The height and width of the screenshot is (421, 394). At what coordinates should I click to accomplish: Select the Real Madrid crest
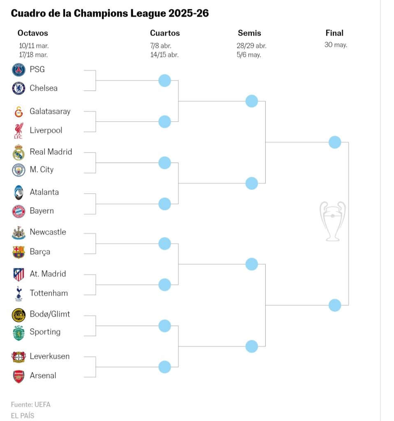[19, 153]
